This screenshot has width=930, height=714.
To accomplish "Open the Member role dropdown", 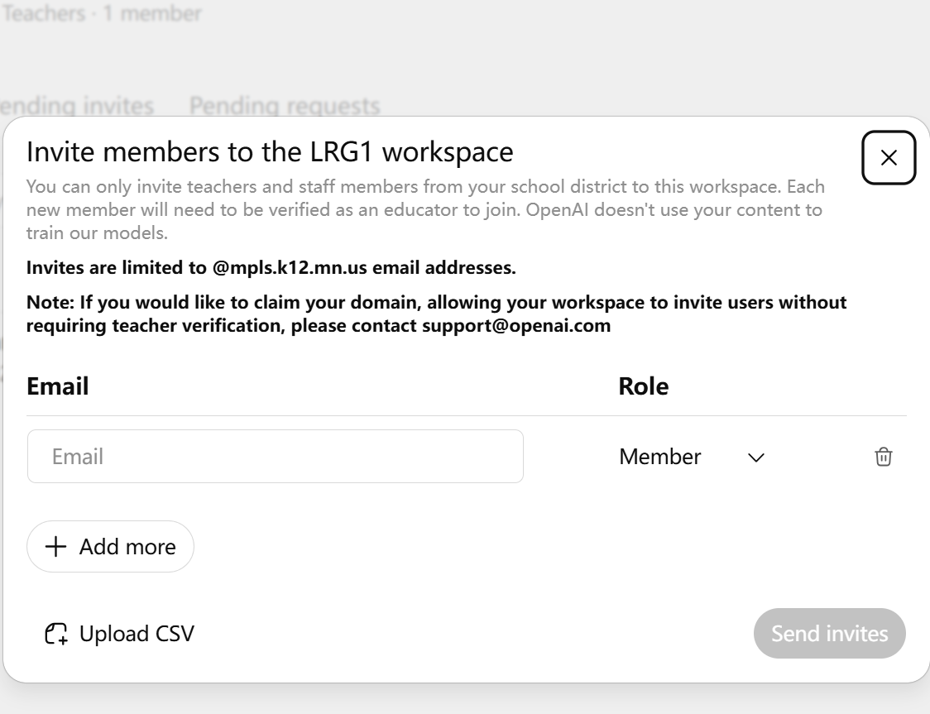I will (692, 457).
